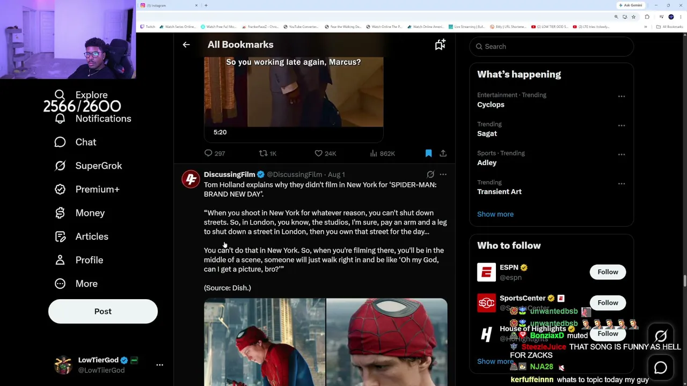Open the Aug 1 post timestamp
This screenshot has width=687, height=386.
pyautogui.click(x=336, y=174)
